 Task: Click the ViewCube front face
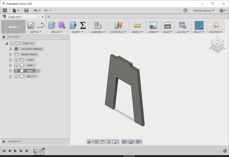[x=214, y=46]
